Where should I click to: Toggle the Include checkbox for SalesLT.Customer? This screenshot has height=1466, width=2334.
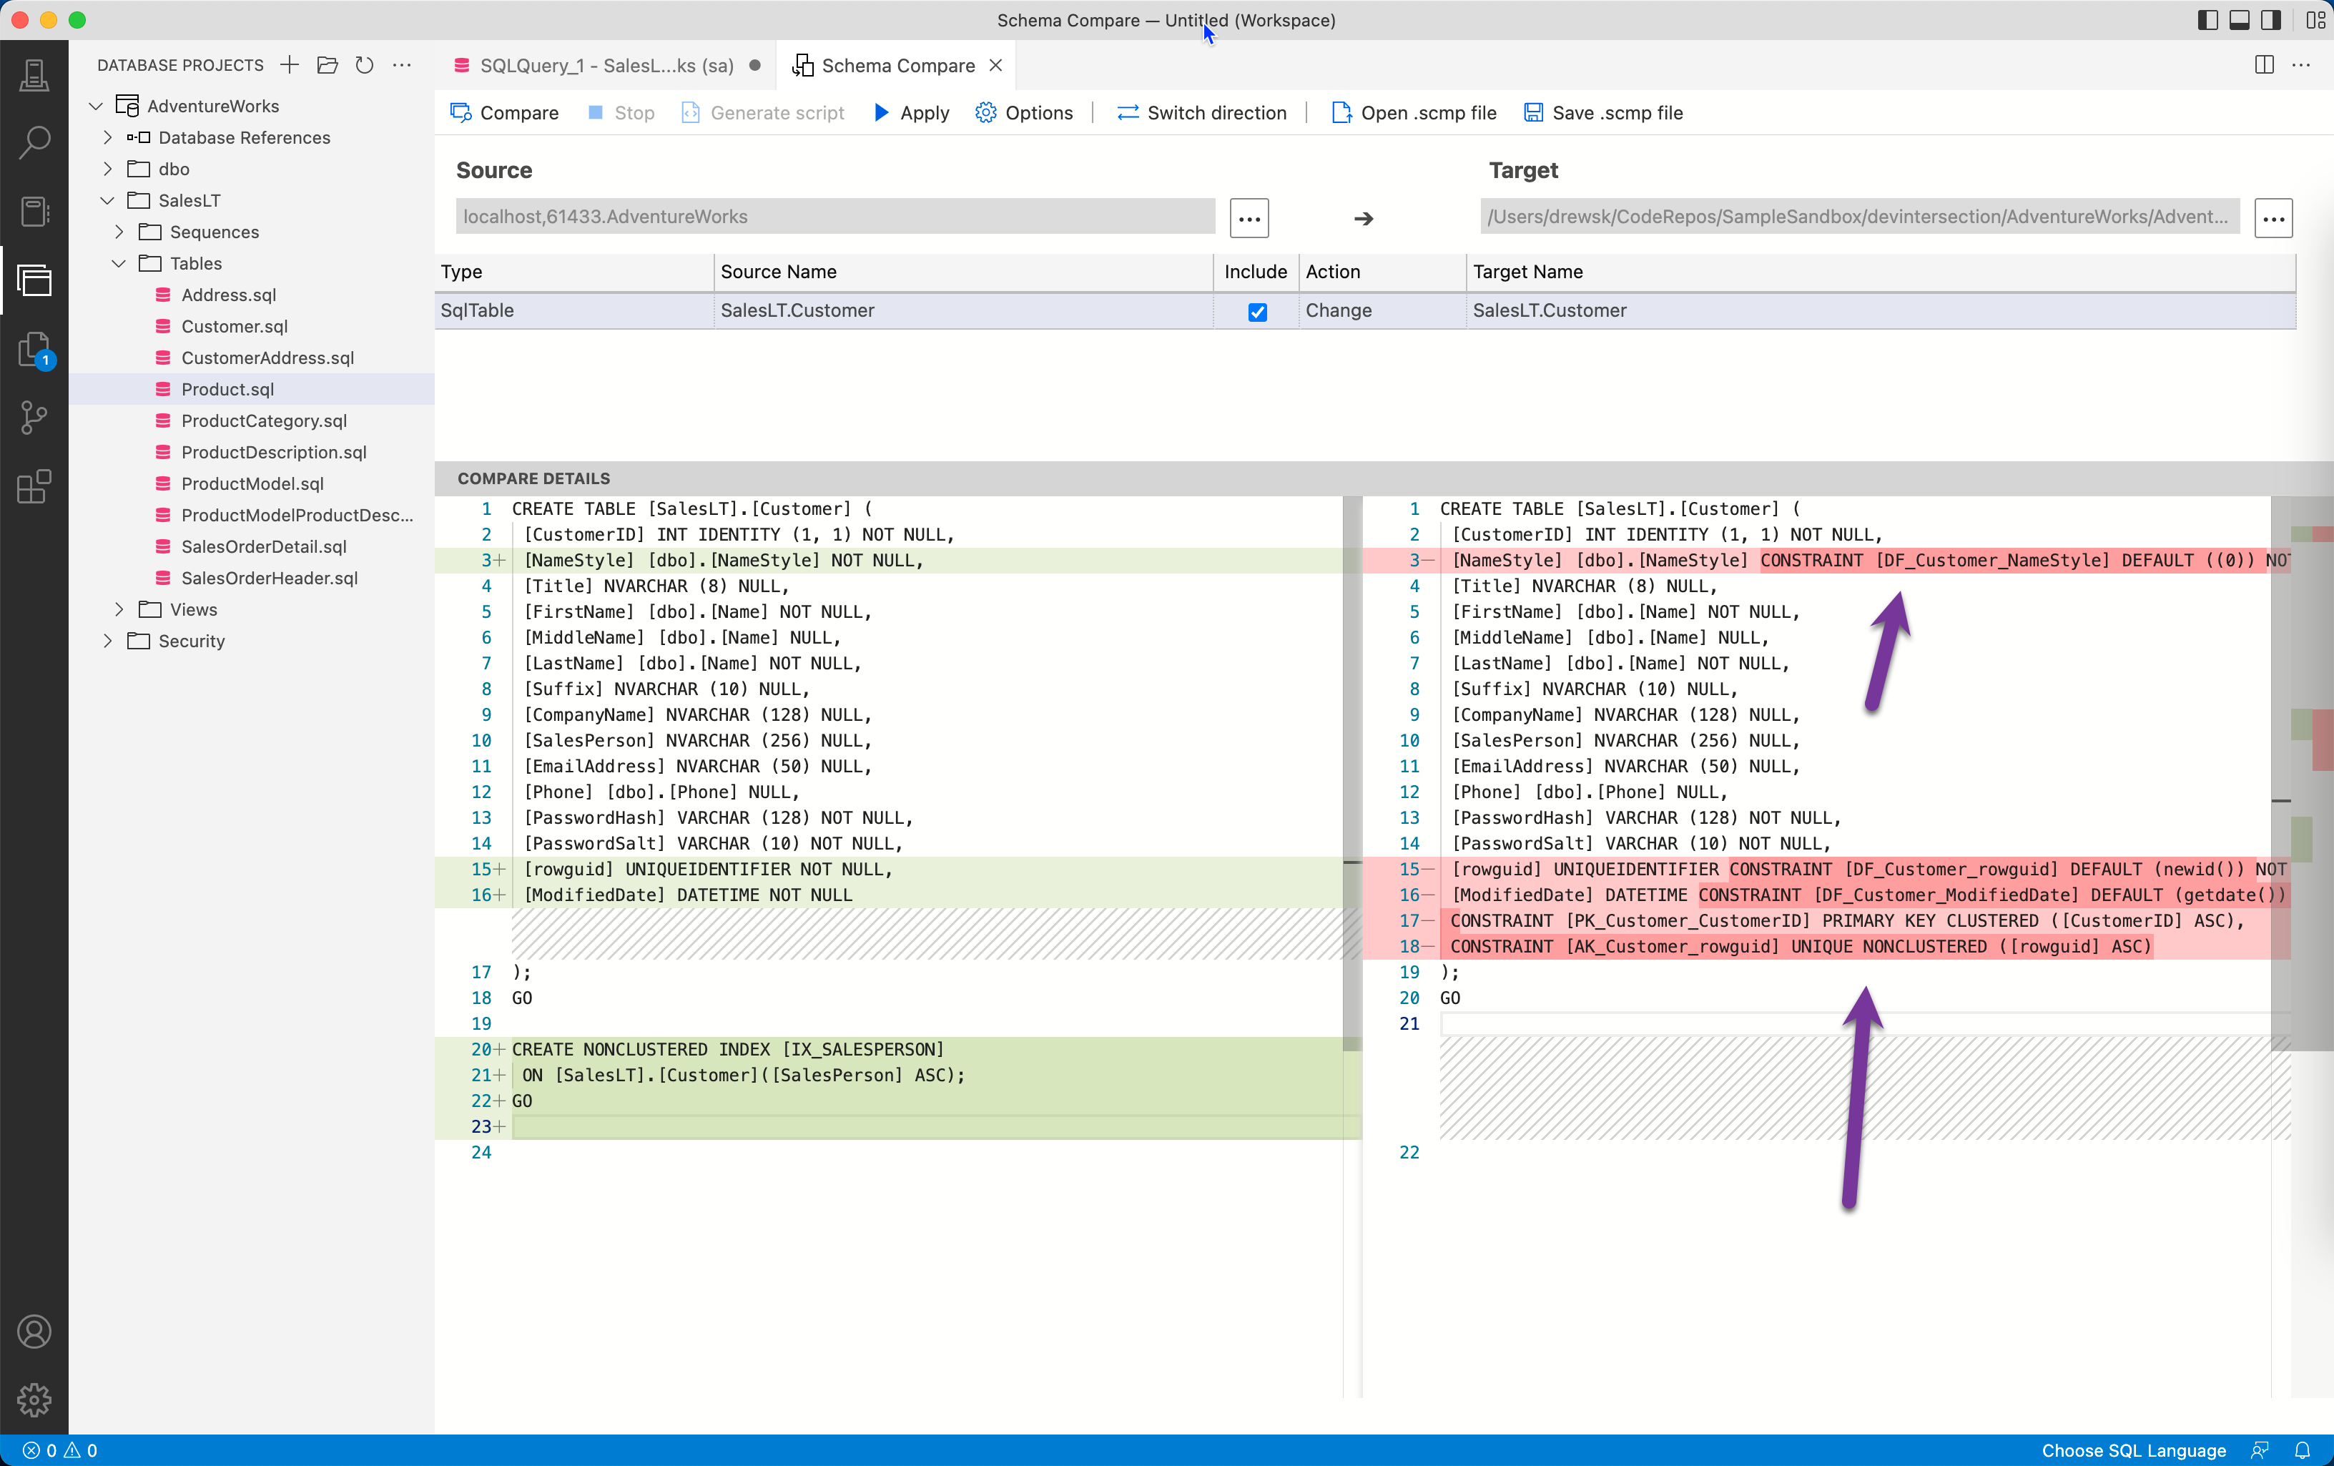(1257, 313)
